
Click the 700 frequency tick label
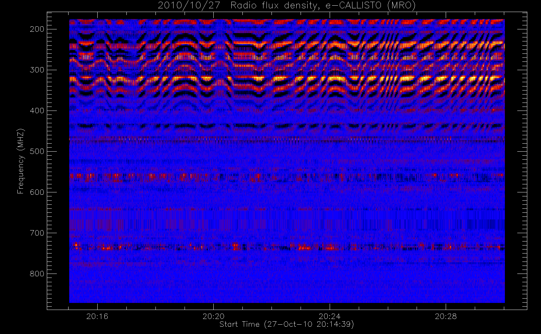[37, 233]
